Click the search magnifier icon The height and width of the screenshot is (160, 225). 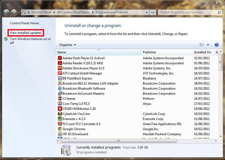(x=219, y=13)
